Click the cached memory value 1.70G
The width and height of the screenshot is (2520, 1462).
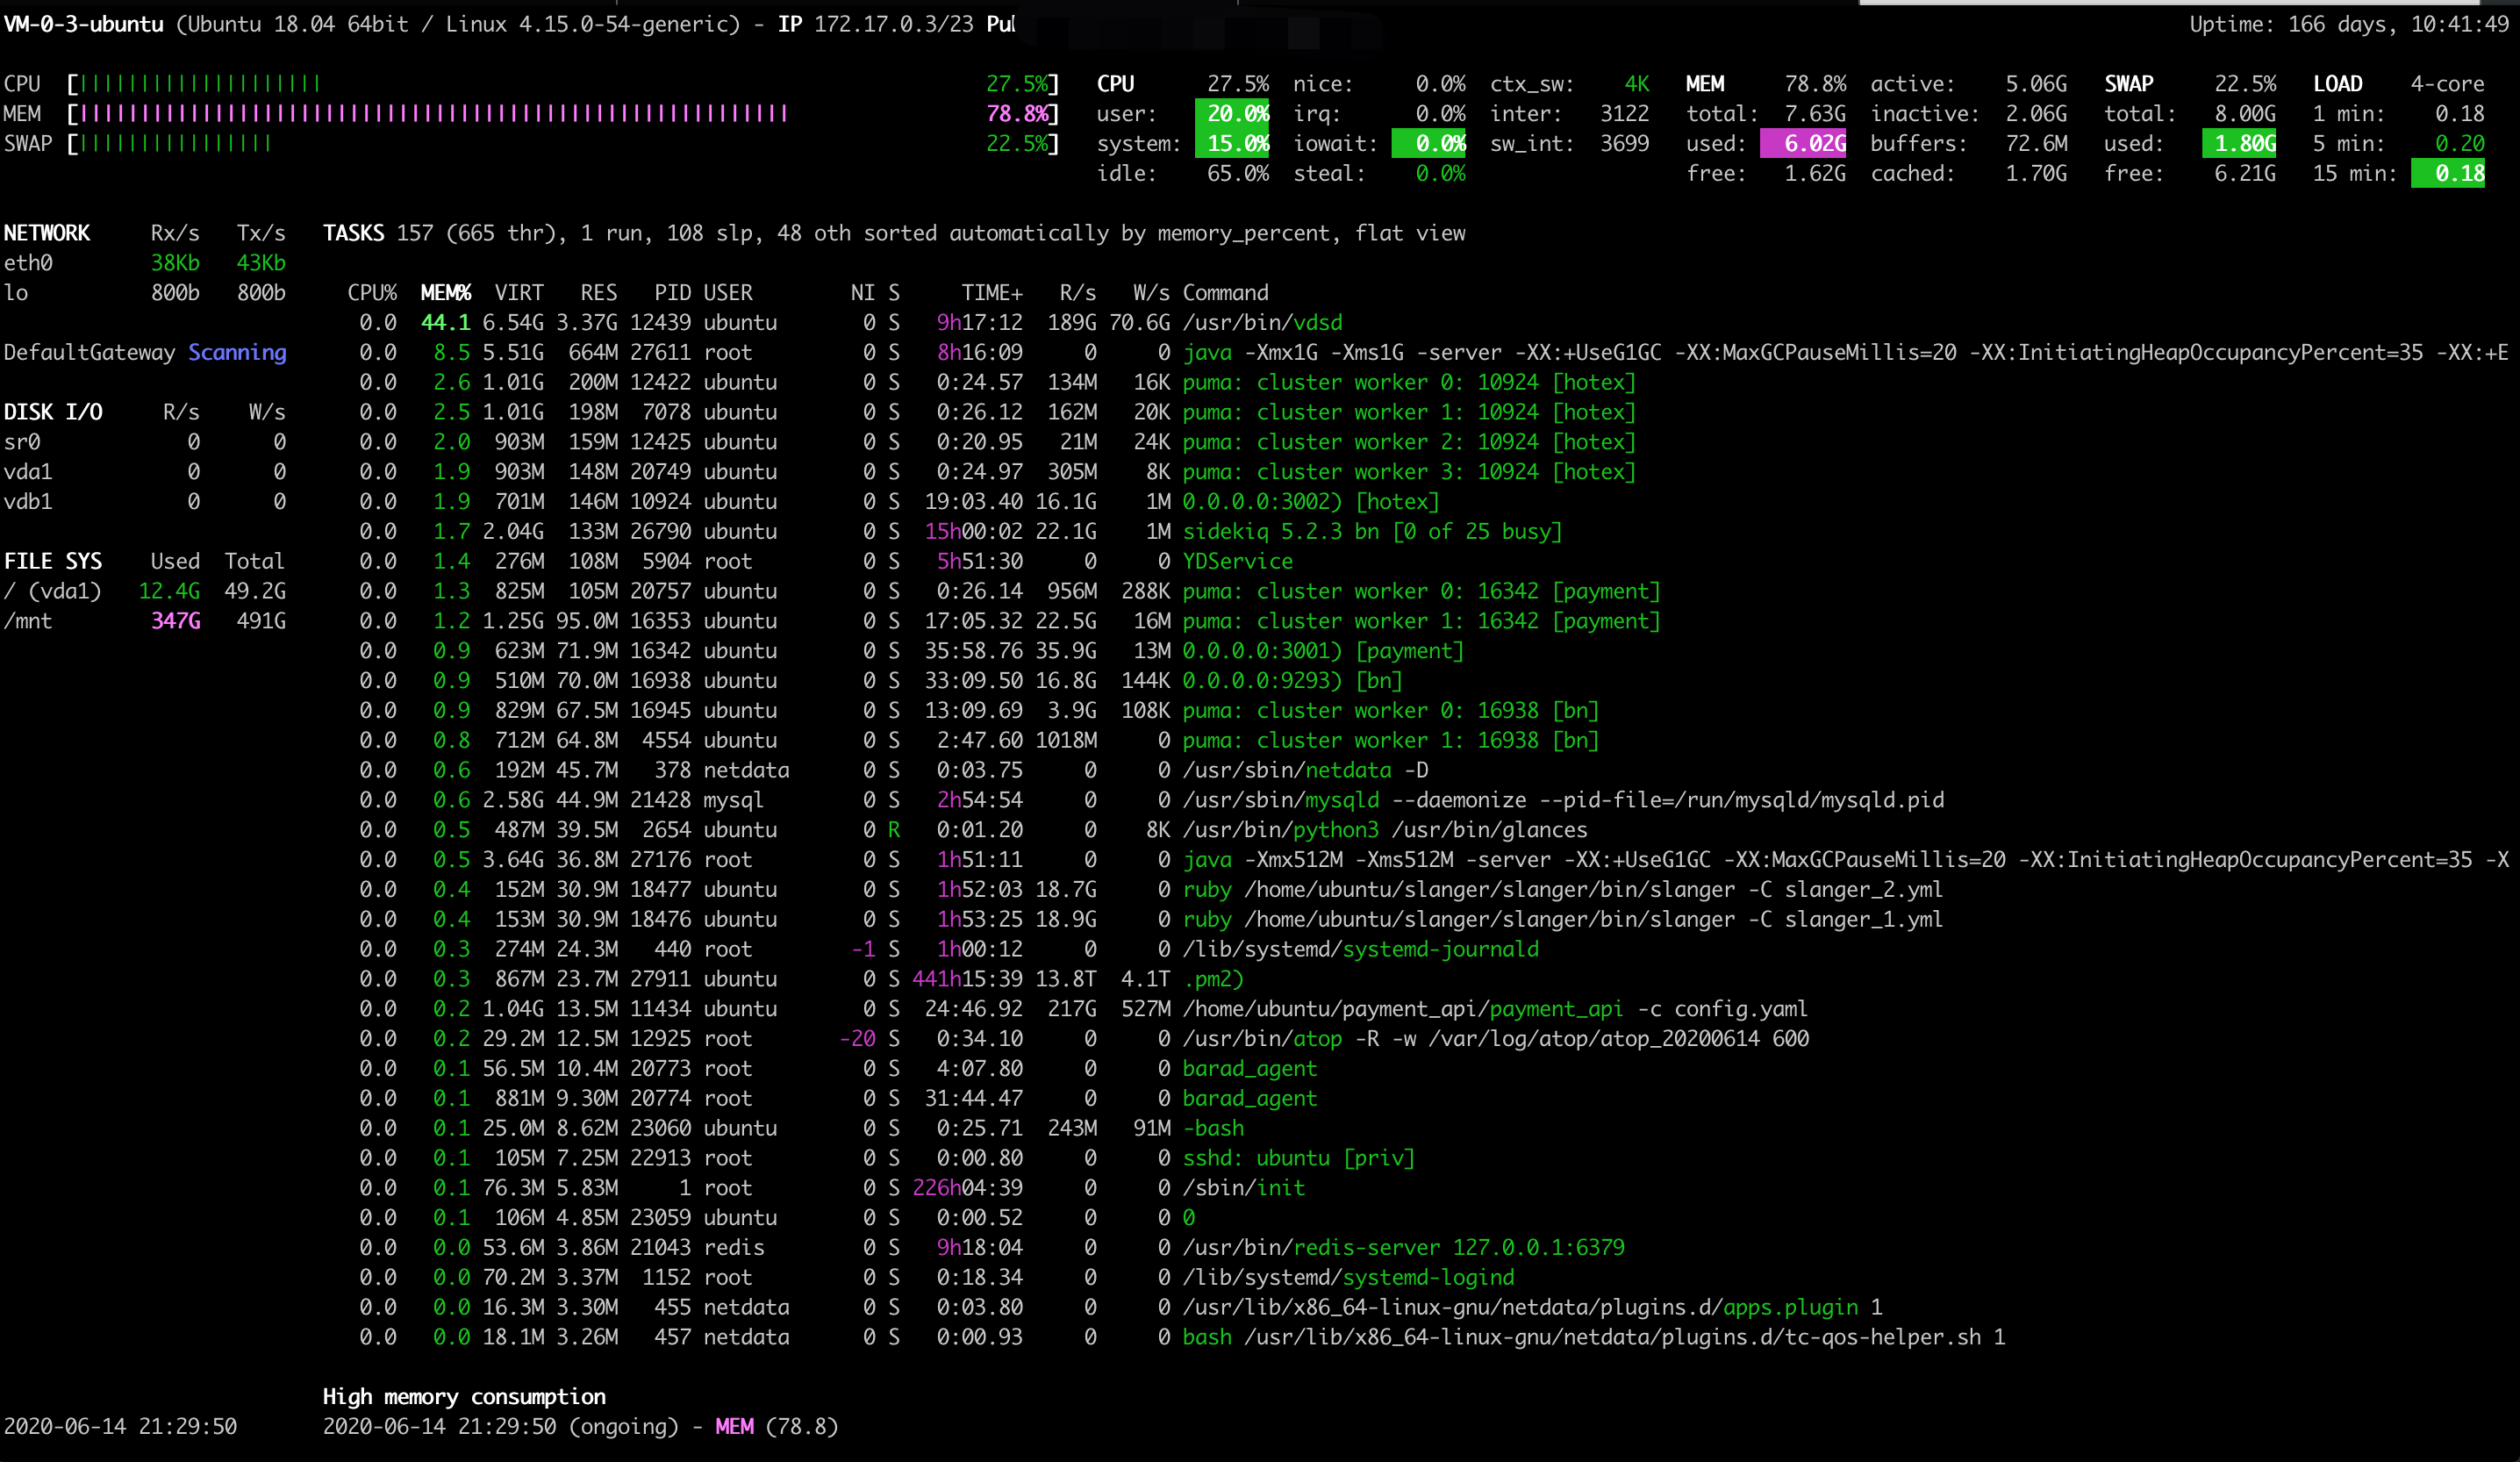2036,174
